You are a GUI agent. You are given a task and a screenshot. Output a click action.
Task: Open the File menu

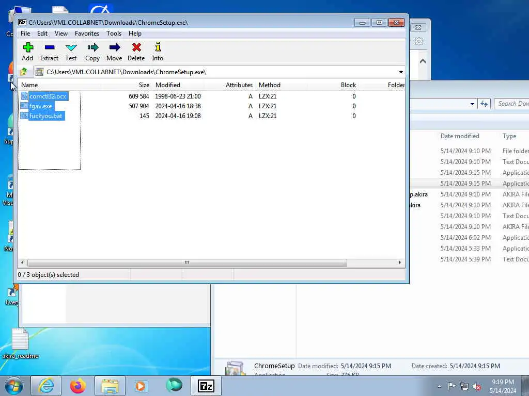pos(25,34)
